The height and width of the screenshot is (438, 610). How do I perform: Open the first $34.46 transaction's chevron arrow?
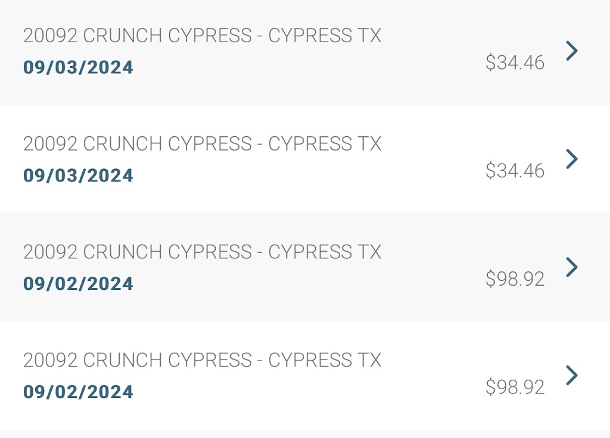571,51
